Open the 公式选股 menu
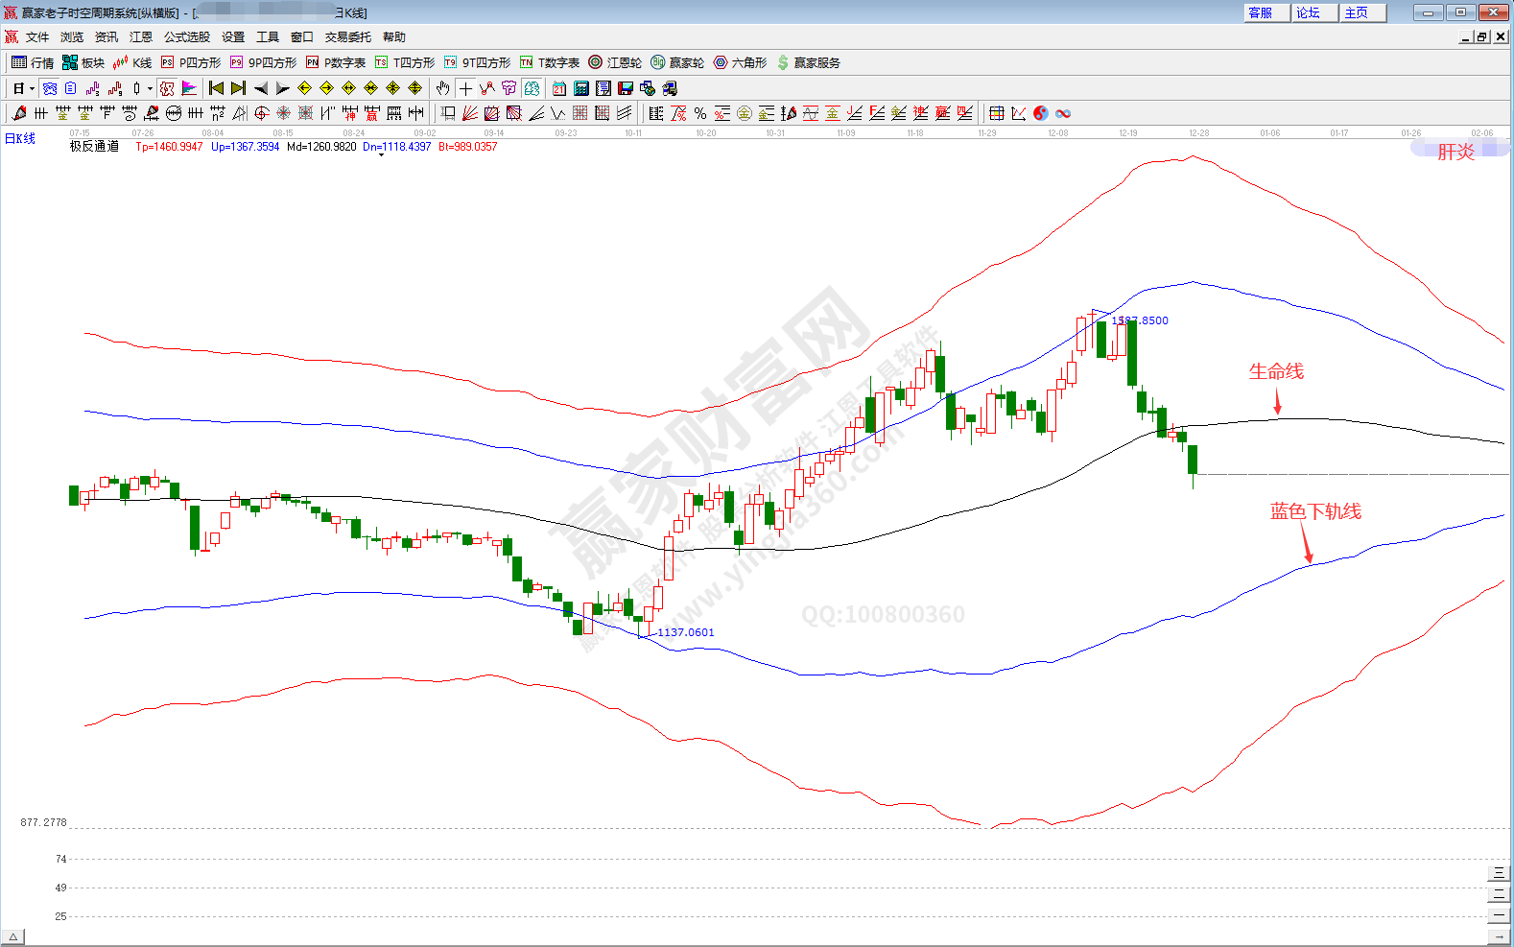 186,37
